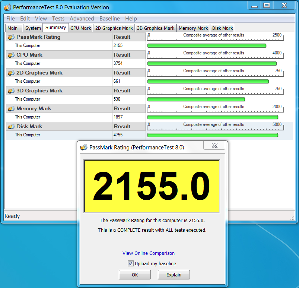
Task: Switch to the Main tab
Action: [14, 28]
